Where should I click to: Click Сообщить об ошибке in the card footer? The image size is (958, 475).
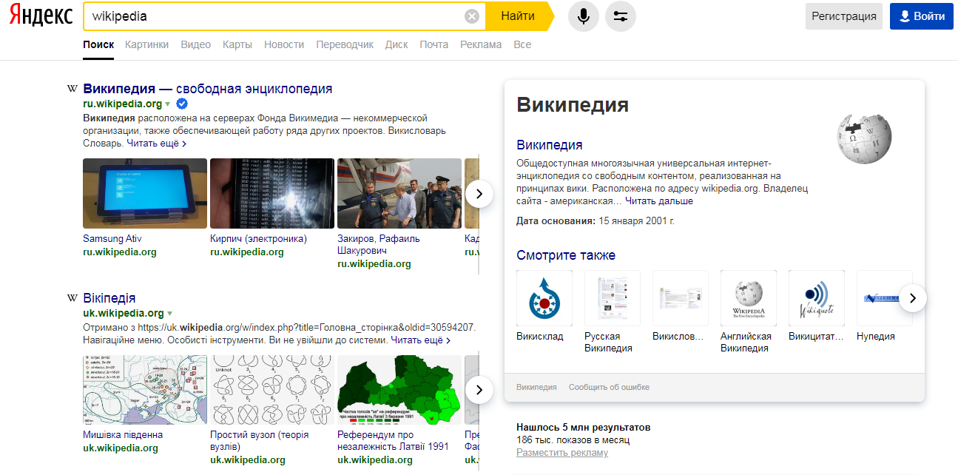point(609,388)
